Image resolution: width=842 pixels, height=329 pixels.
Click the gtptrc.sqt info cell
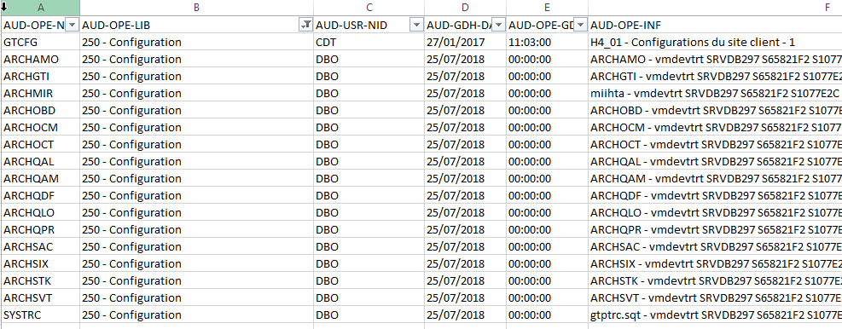[715, 315]
